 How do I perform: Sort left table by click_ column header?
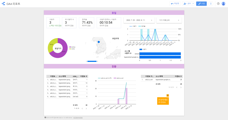click(75, 76)
